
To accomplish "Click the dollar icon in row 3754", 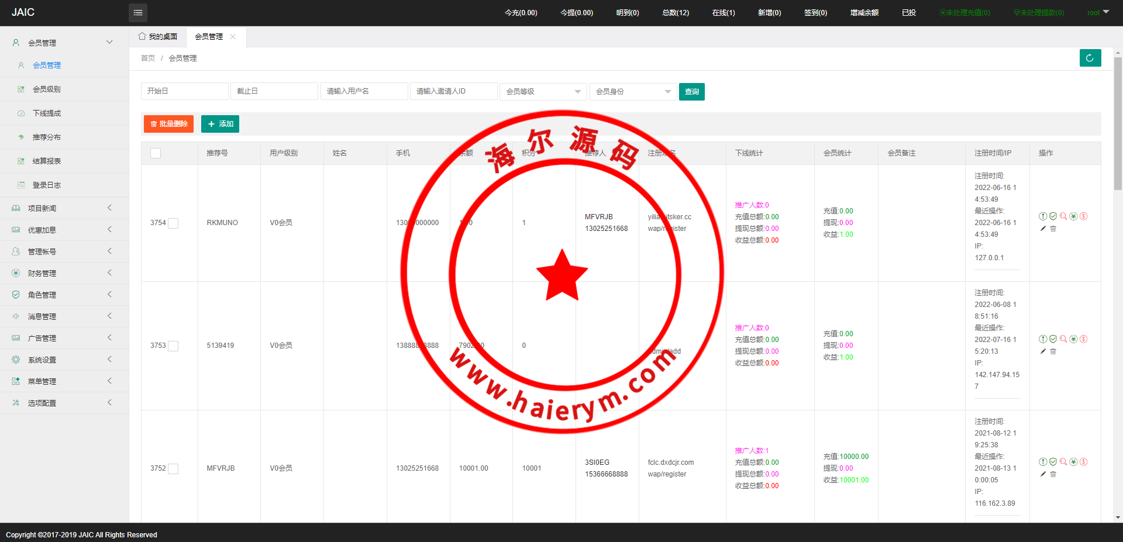I will (1083, 216).
